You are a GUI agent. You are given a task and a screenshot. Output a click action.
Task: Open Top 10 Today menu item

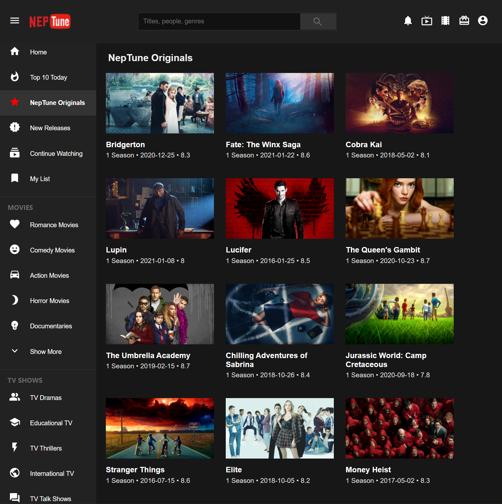[x=49, y=77]
